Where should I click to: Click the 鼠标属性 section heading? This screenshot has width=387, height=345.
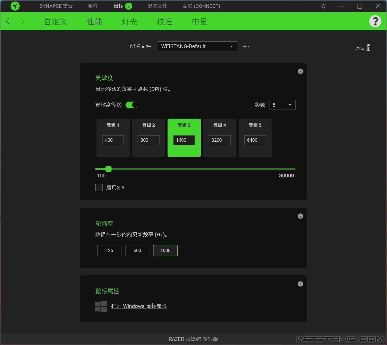107,291
